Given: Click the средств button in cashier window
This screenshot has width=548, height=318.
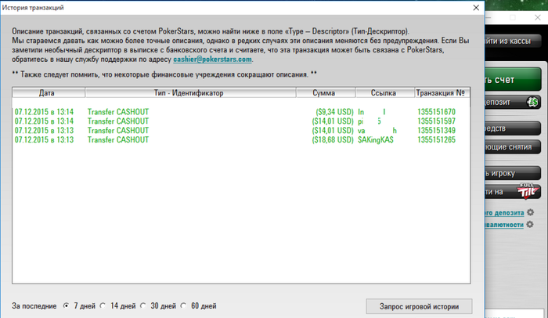Looking at the screenshot, I should [x=513, y=128].
